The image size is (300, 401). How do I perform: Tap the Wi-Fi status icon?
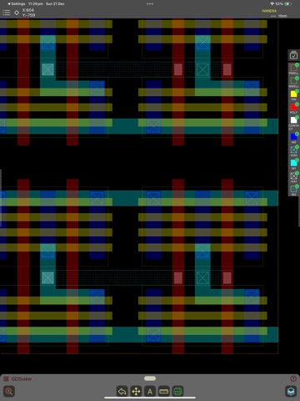(x=272, y=4)
